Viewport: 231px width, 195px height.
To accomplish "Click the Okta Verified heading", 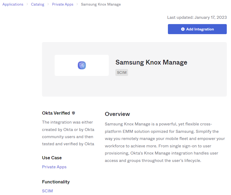I will [56, 113].
